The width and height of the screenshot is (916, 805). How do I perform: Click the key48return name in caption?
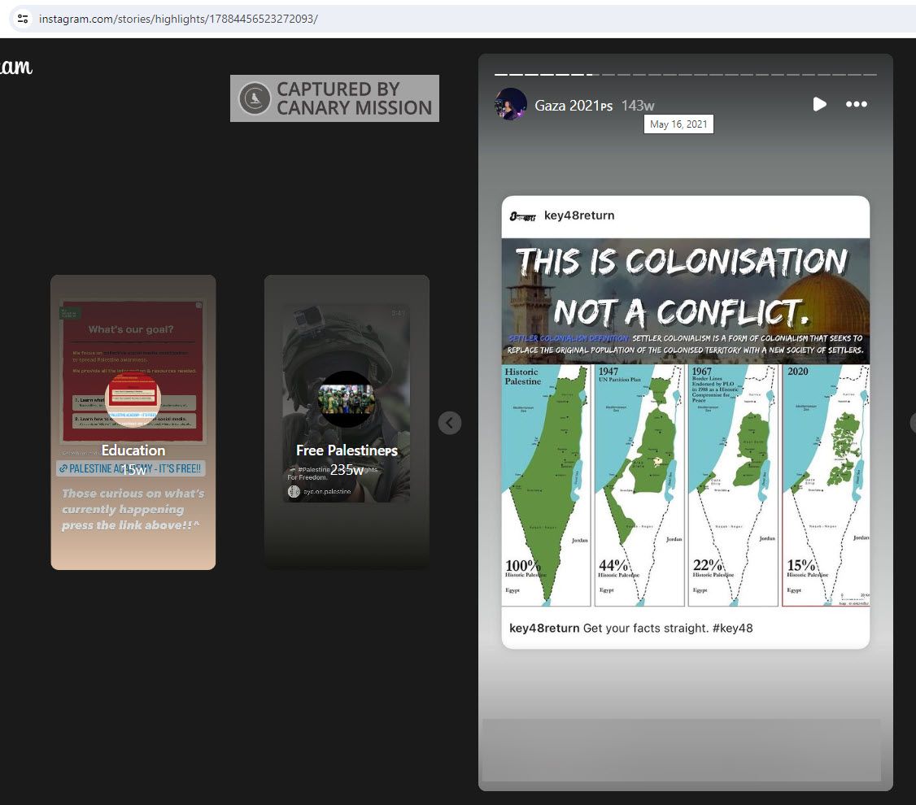[544, 628]
